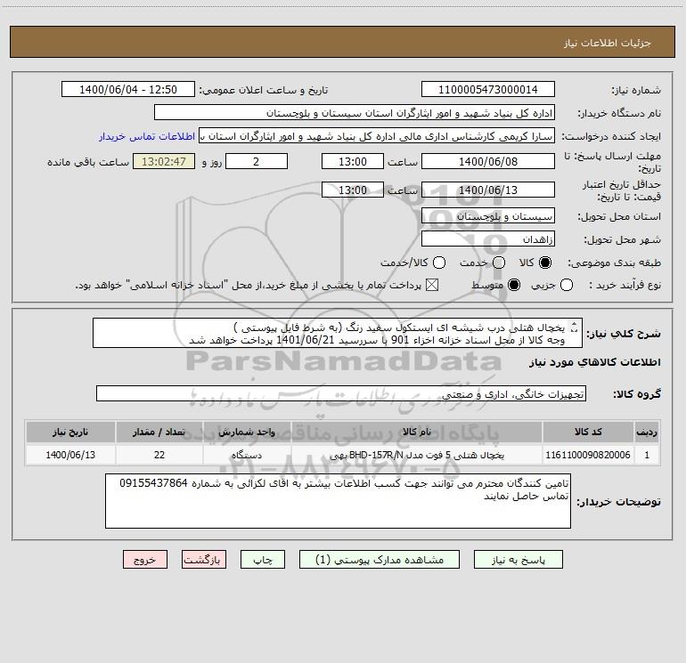Click the ردیف column header
The width and height of the screenshot is (686, 663).
click(x=647, y=432)
